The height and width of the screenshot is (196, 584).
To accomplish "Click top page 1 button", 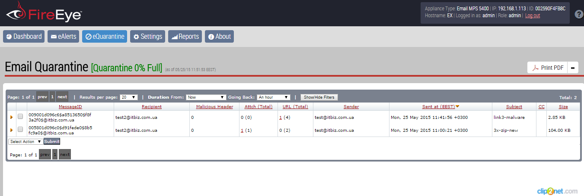I will click(52, 96).
